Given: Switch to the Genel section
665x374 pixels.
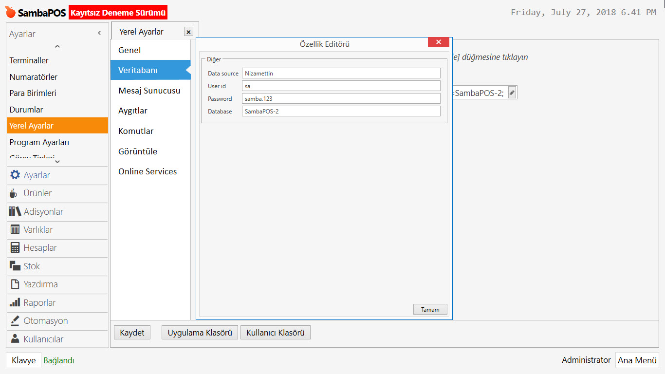Looking at the screenshot, I should pos(129,50).
